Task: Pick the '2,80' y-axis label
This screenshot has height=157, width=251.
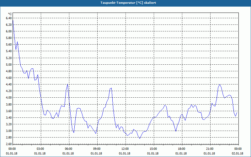Action: click(9, 138)
